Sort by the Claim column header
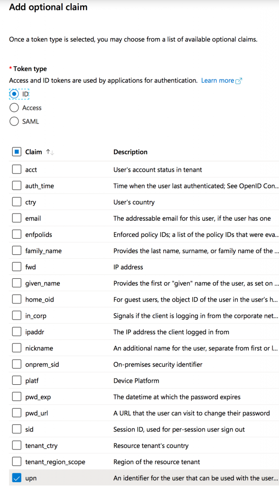279x487 pixels. pos(34,152)
